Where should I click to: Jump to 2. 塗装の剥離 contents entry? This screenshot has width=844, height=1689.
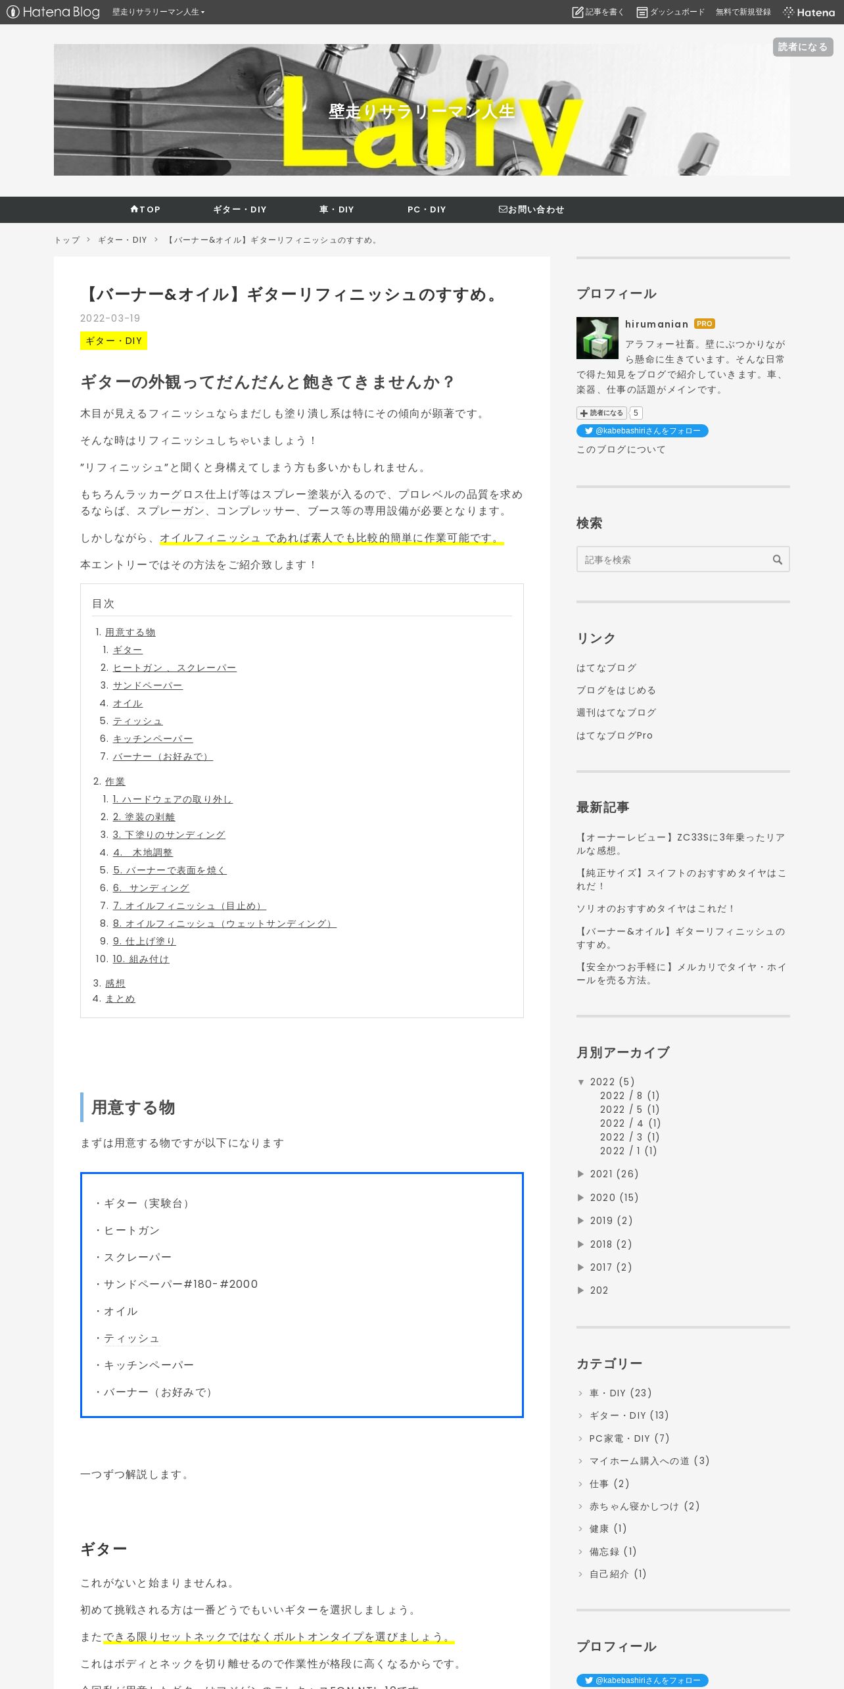(144, 817)
